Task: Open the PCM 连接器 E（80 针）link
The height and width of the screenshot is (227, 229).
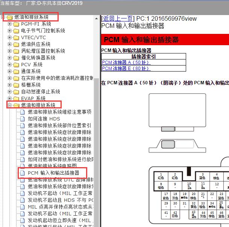Action: pyautogui.click(x=126, y=69)
